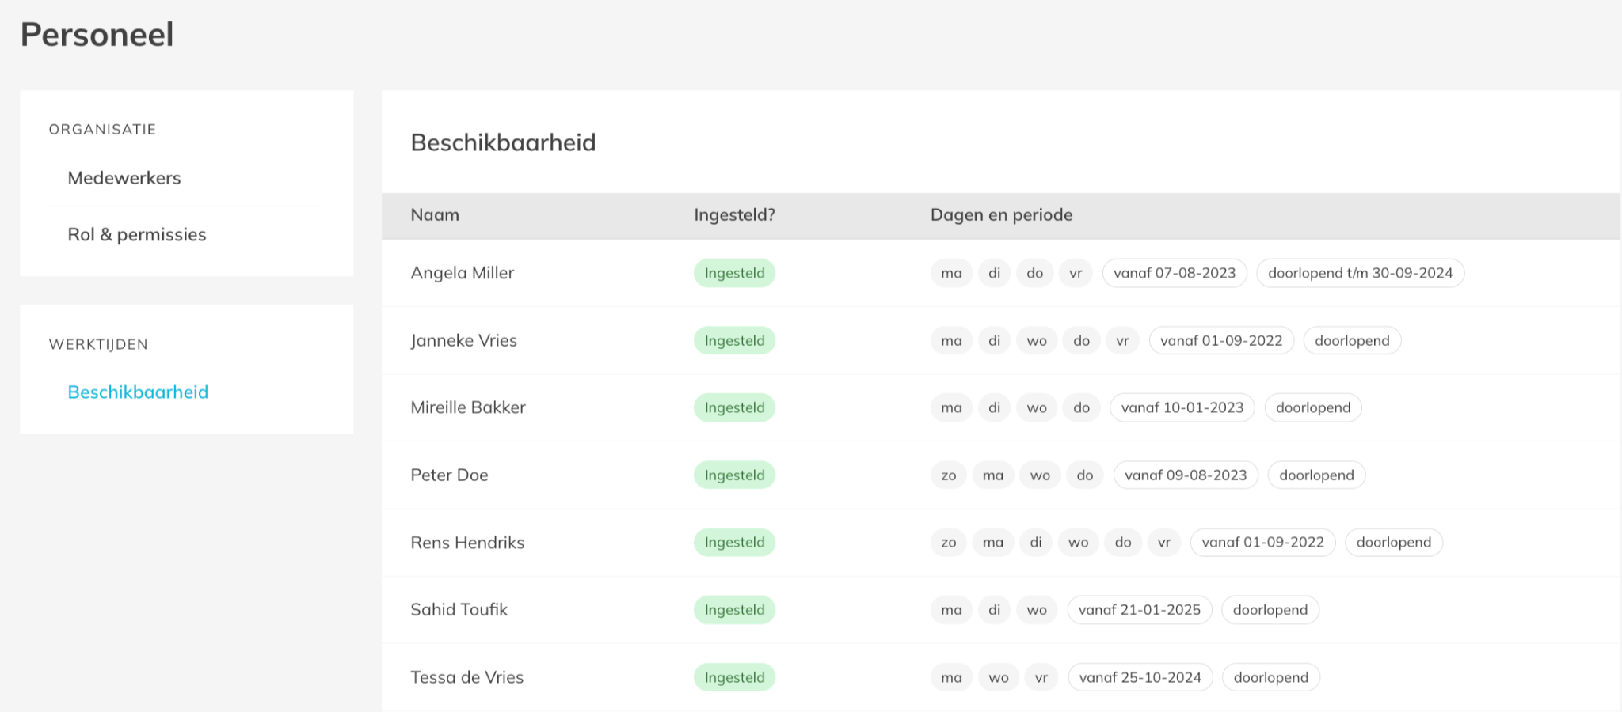Image resolution: width=1622 pixels, height=712 pixels.
Task: Click the name Mireille Bakker
Action: pyautogui.click(x=468, y=407)
